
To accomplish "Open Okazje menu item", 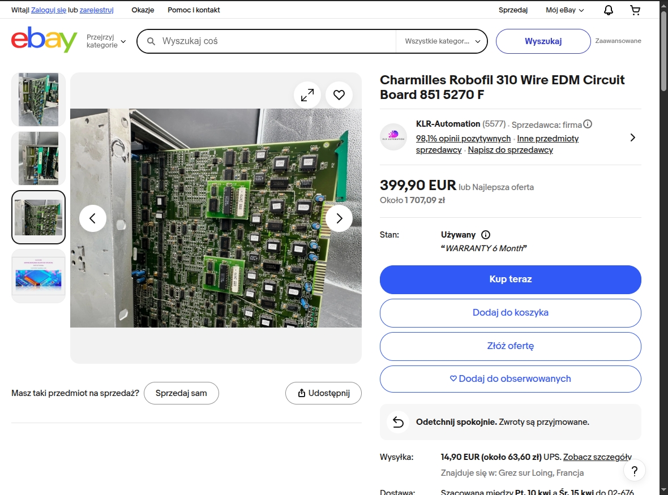I will click(143, 10).
